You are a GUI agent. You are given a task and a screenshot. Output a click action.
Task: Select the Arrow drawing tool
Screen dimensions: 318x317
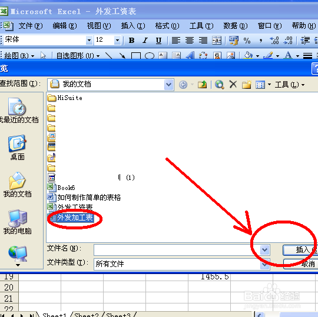pyautogui.click(x=122, y=55)
